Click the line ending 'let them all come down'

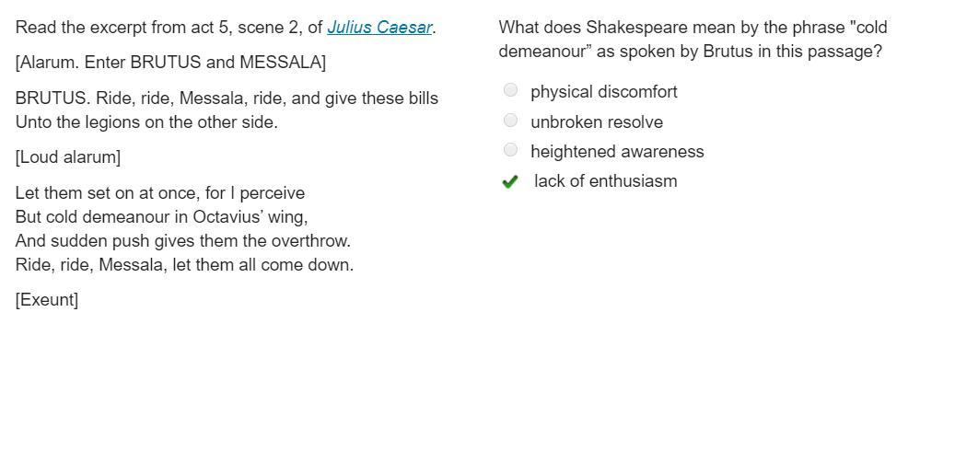[184, 264]
